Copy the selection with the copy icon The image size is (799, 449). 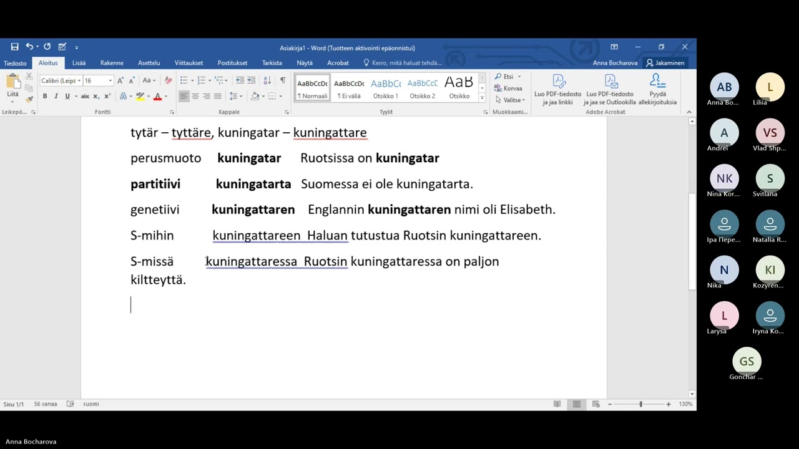pos(29,87)
